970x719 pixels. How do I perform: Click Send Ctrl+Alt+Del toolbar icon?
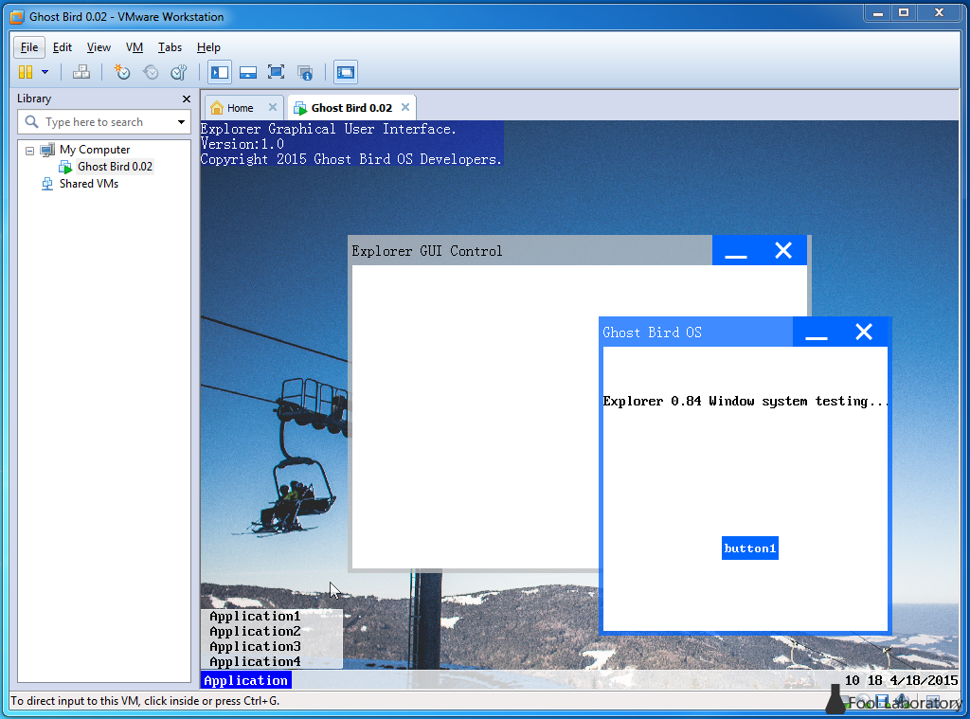click(x=81, y=72)
